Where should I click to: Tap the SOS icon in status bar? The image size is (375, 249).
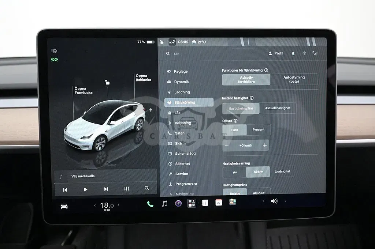tap(172, 42)
